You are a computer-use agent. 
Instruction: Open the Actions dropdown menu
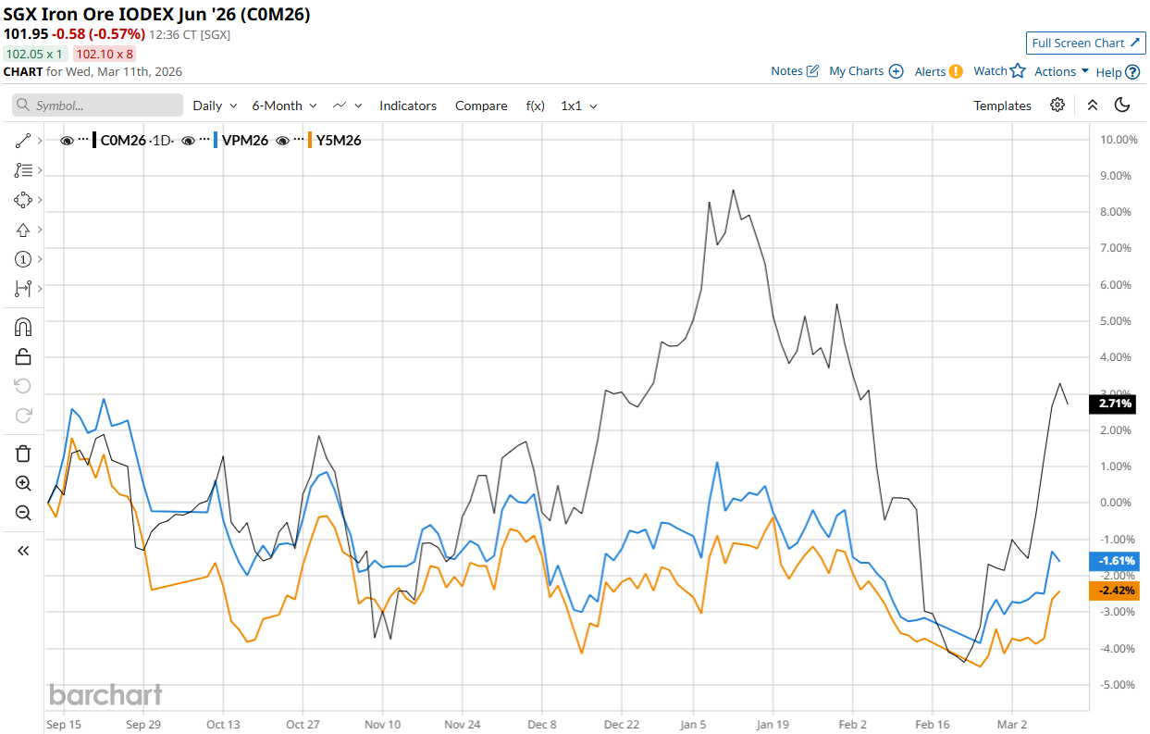pos(1061,71)
